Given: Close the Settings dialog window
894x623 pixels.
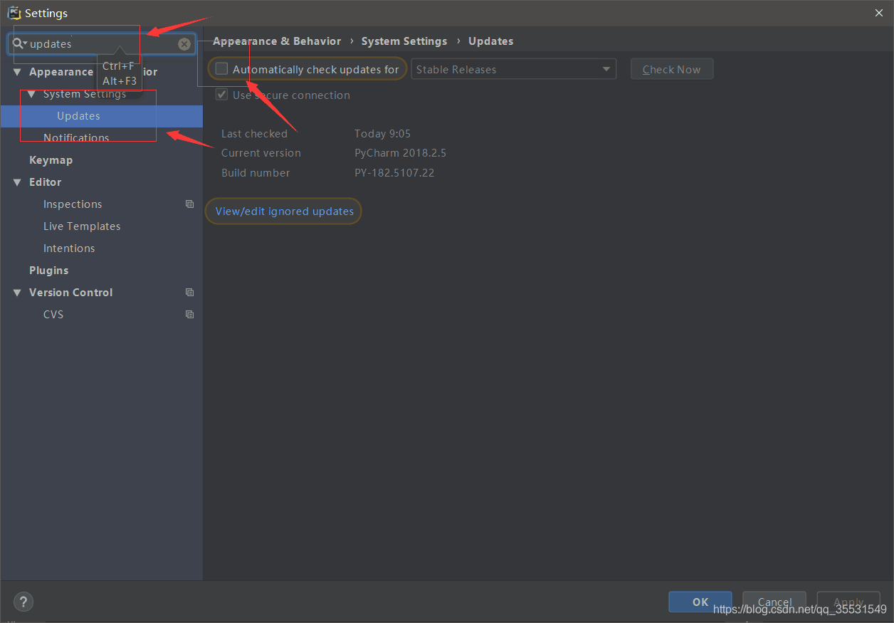Looking at the screenshot, I should point(878,13).
